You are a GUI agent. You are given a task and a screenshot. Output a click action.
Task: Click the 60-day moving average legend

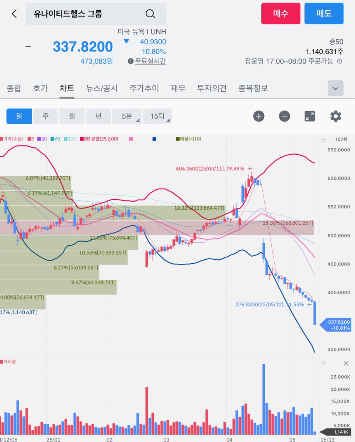56,139
